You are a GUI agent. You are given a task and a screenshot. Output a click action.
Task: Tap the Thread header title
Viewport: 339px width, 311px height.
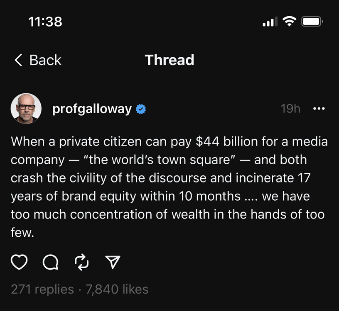point(169,60)
